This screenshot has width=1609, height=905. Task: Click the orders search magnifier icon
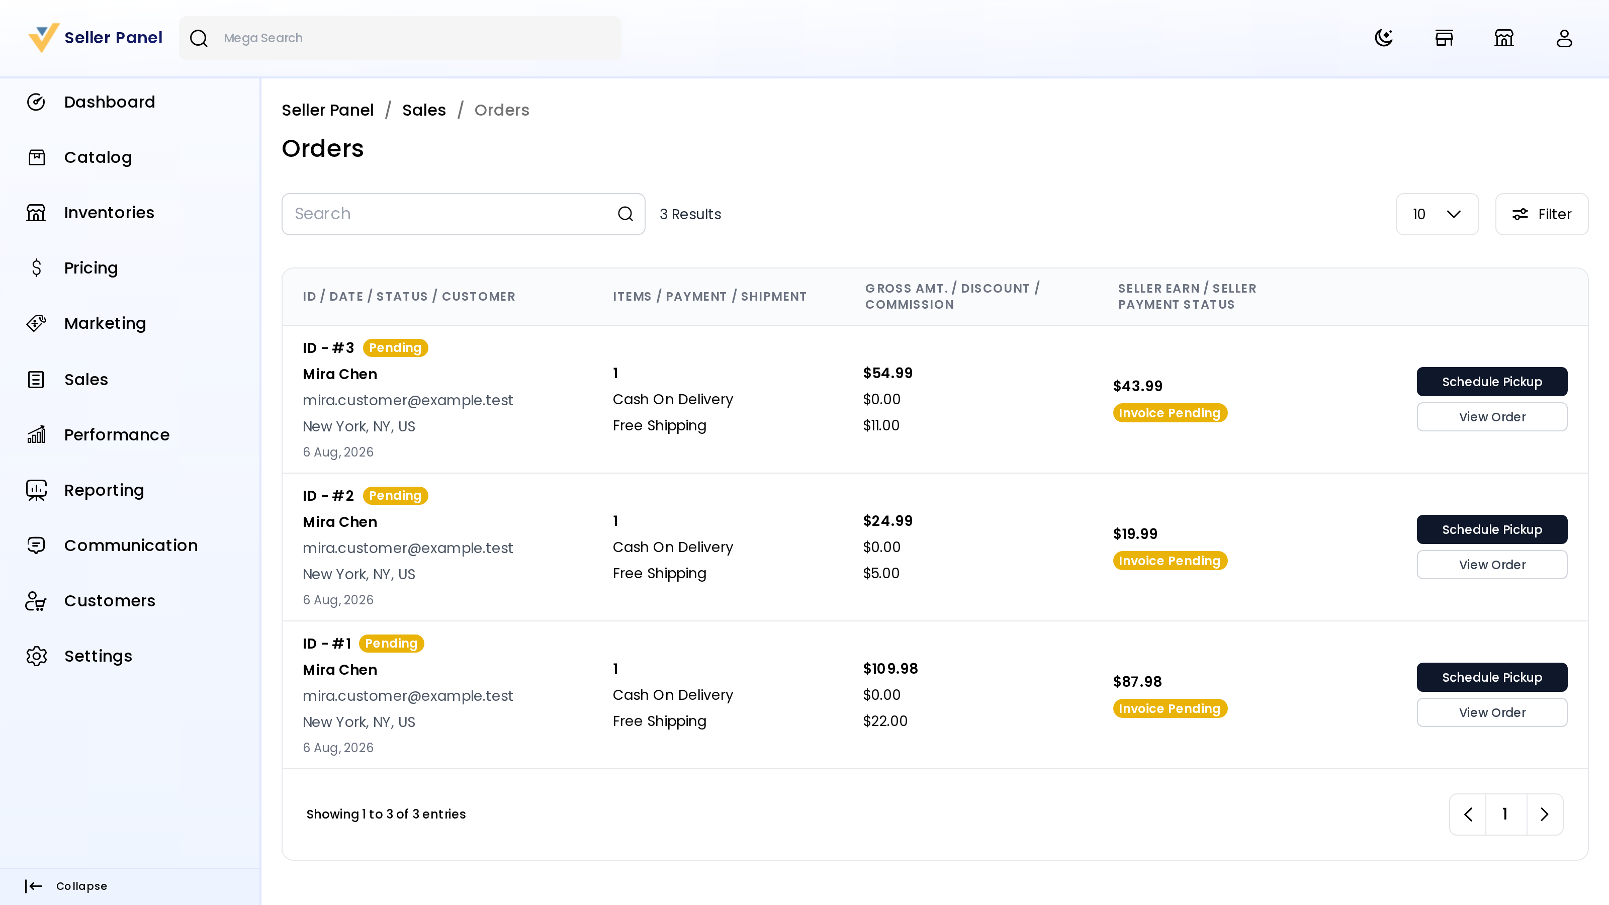tap(625, 214)
